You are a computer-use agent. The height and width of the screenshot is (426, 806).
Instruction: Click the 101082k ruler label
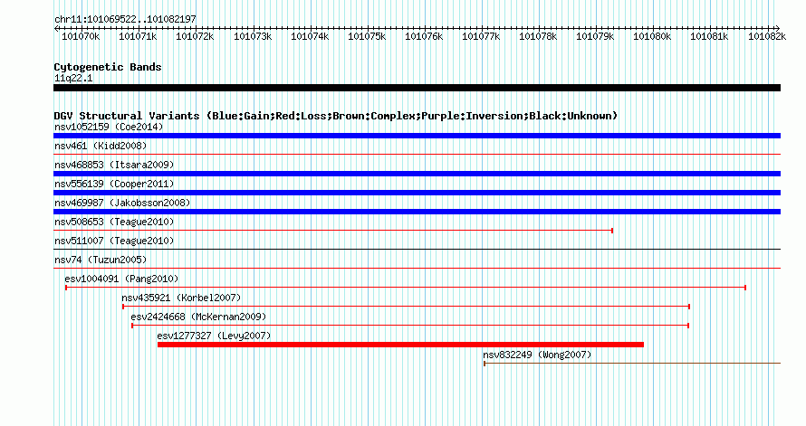pyautogui.click(x=767, y=36)
